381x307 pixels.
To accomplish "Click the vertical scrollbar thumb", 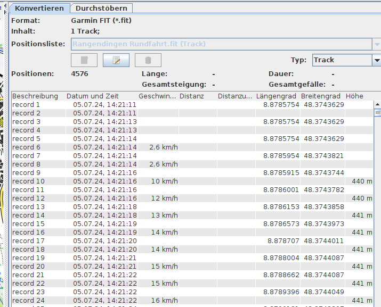I will [x=377, y=113].
